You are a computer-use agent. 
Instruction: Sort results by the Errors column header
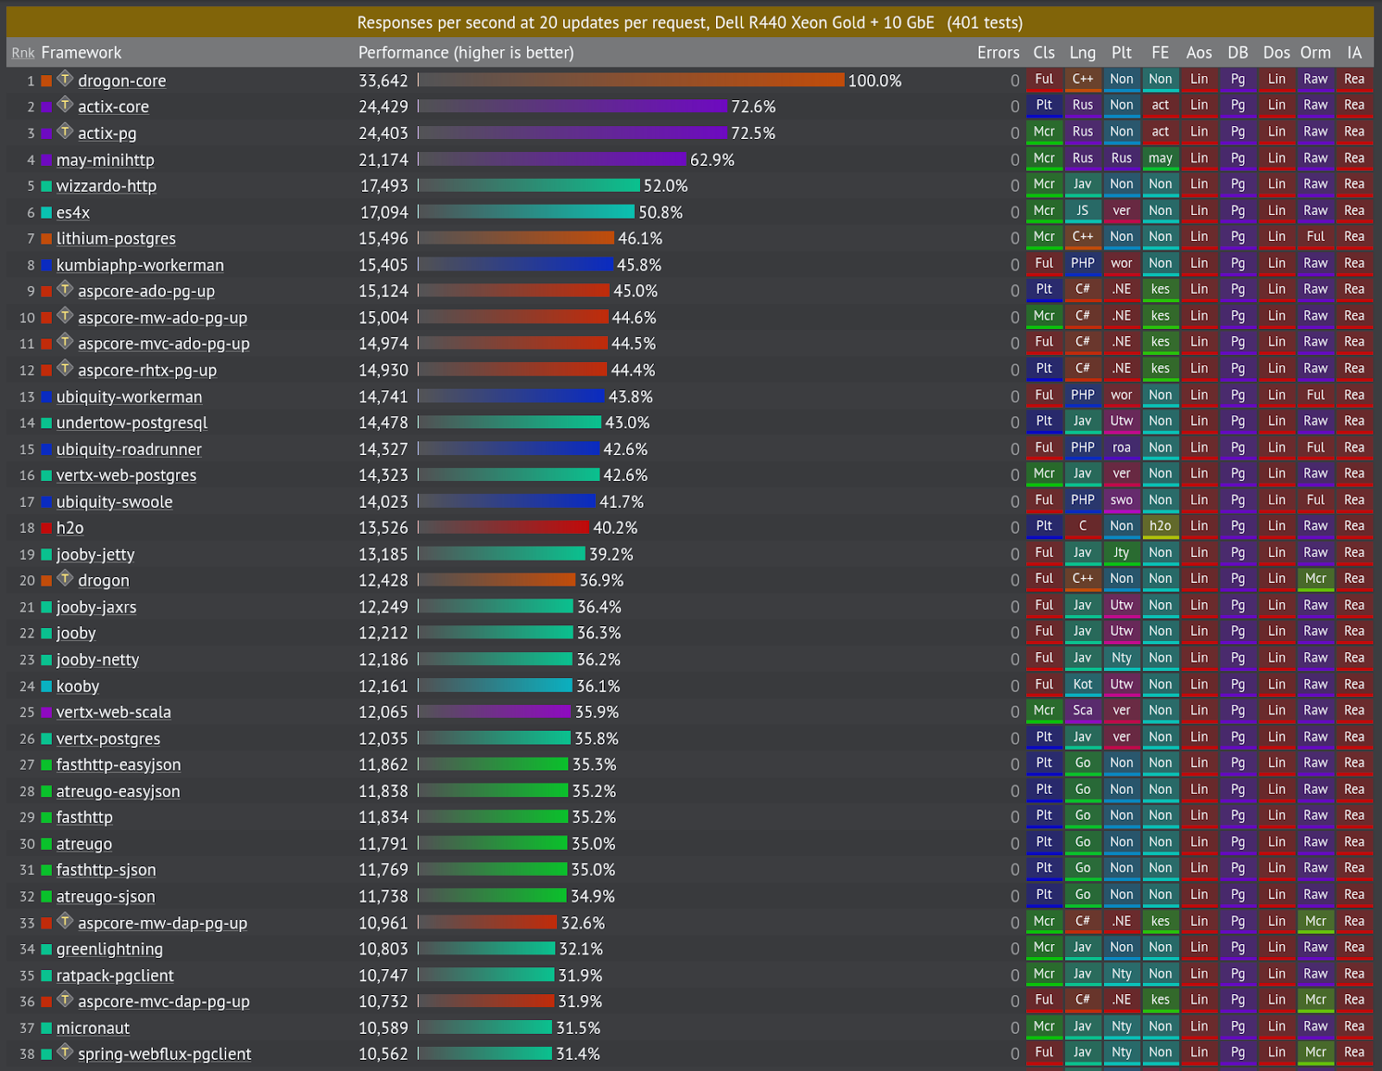[998, 53]
